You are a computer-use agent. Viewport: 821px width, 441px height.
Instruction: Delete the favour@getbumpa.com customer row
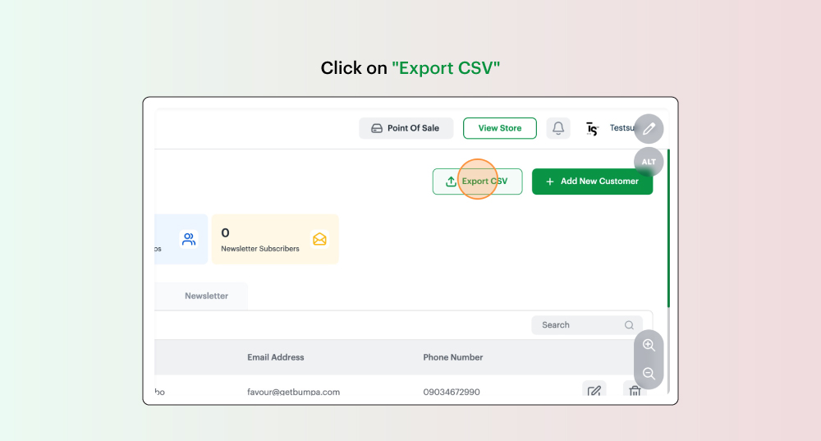[635, 390]
